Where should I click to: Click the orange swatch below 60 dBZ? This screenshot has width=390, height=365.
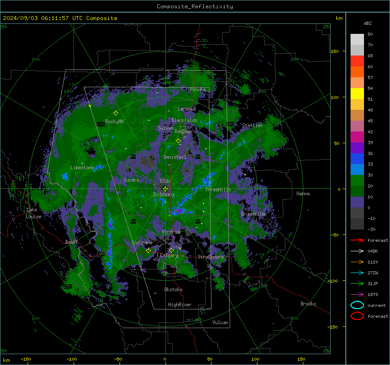pyautogui.click(x=357, y=72)
